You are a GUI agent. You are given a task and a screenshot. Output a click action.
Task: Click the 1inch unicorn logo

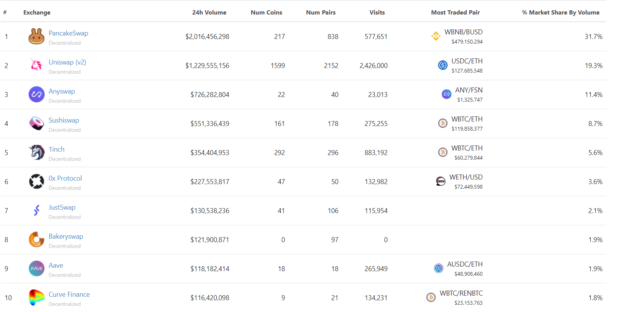pos(37,152)
